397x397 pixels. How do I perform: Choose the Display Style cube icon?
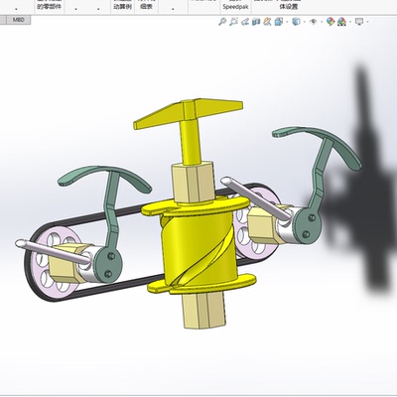coord(296,22)
